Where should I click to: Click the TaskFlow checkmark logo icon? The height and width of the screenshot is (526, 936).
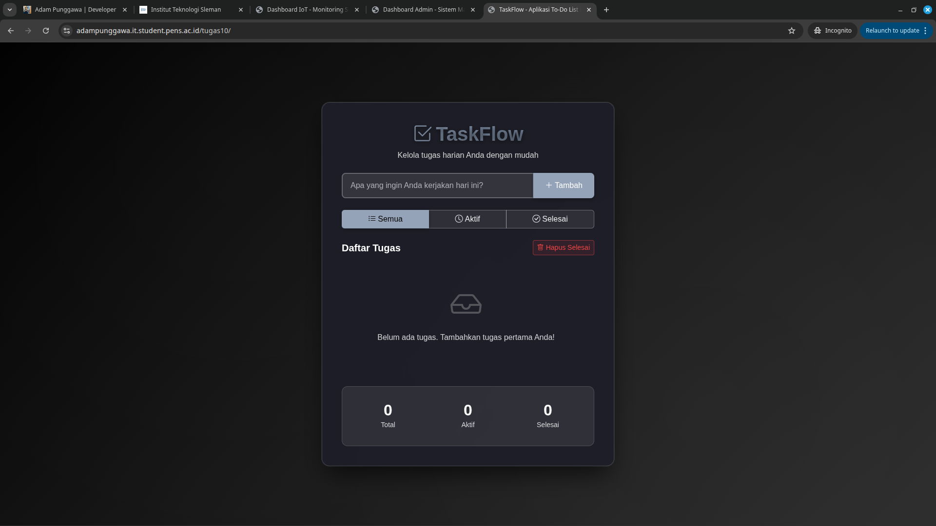(x=422, y=133)
